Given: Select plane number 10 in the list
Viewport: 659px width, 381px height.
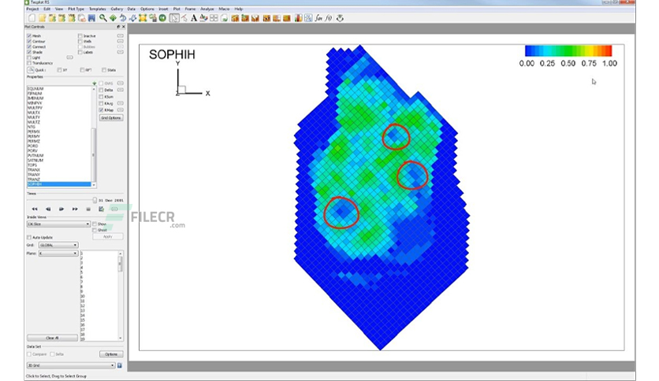Looking at the screenshot, I should click(83, 296).
